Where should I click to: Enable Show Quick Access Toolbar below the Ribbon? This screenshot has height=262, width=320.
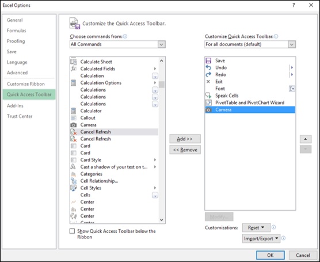coord(72,231)
